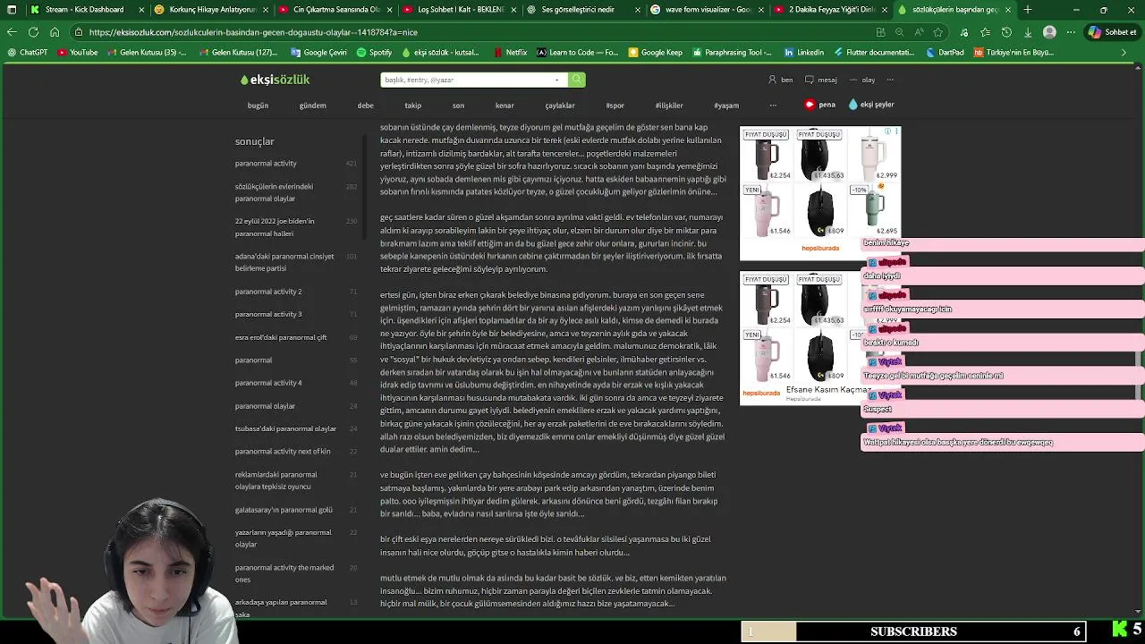The height and width of the screenshot is (644, 1145).
Task: Click the read aloud icon in address bar
Action: [x=918, y=32]
